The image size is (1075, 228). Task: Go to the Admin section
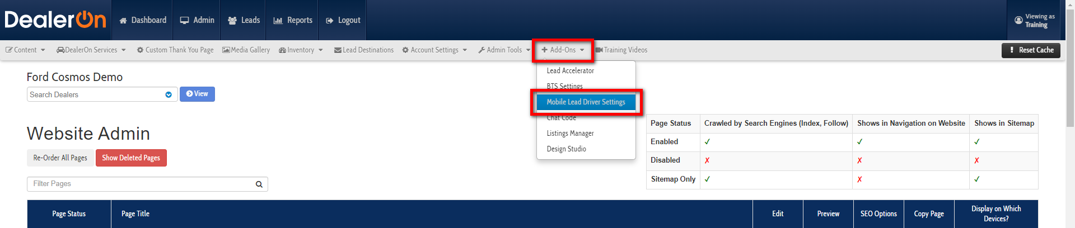click(197, 20)
